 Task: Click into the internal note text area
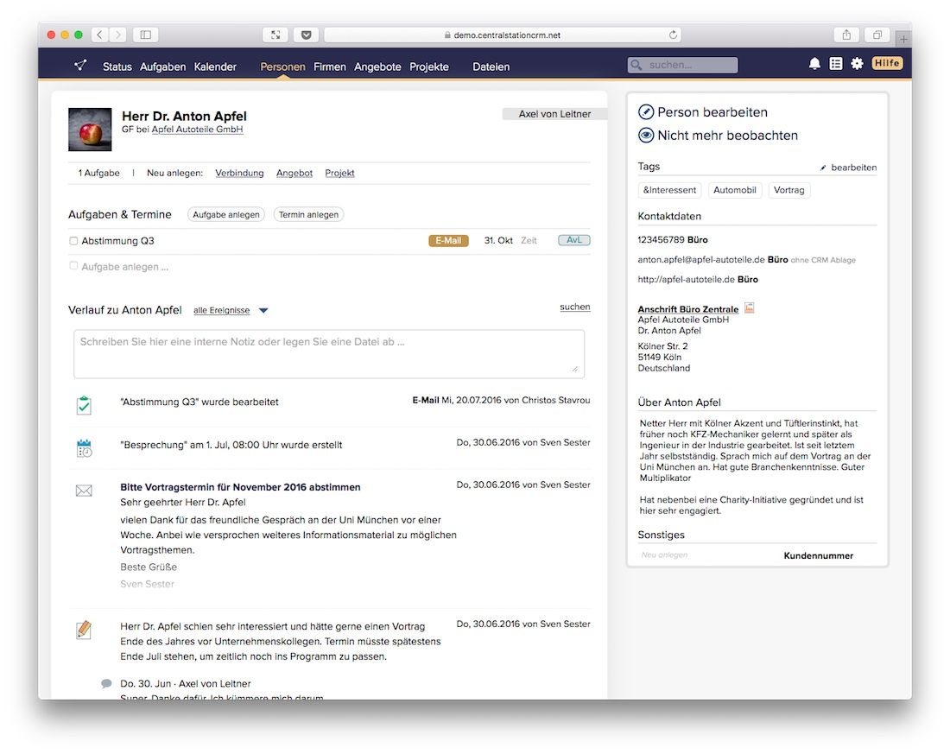click(x=328, y=353)
